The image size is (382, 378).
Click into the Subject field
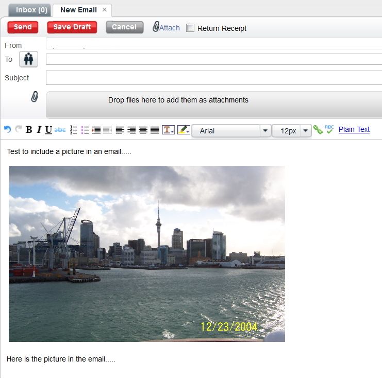pos(213,78)
